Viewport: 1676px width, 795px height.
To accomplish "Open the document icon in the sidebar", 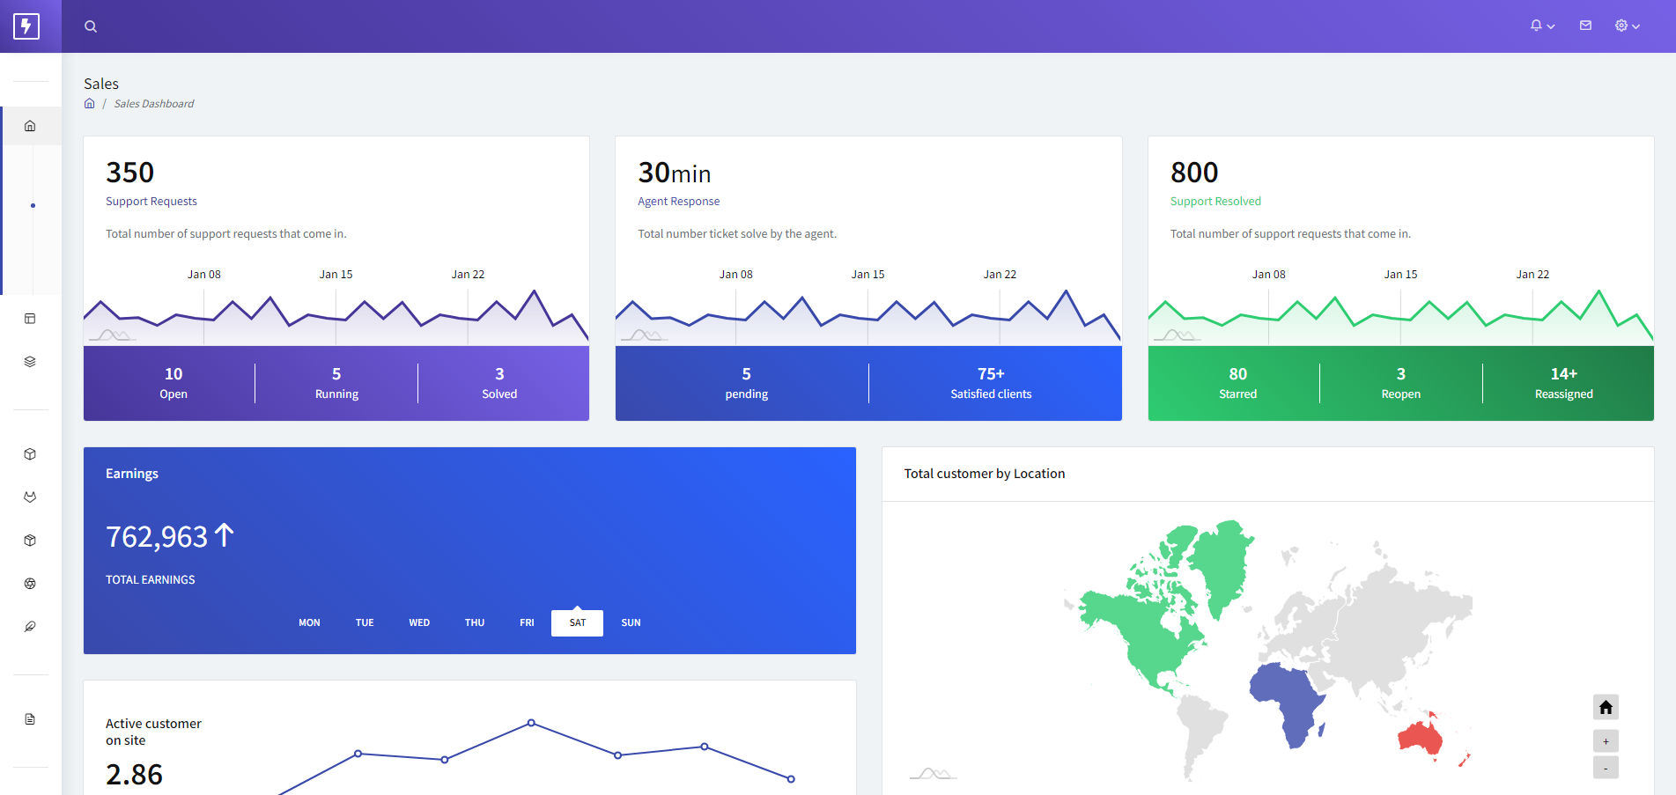I will click(30, 719).
